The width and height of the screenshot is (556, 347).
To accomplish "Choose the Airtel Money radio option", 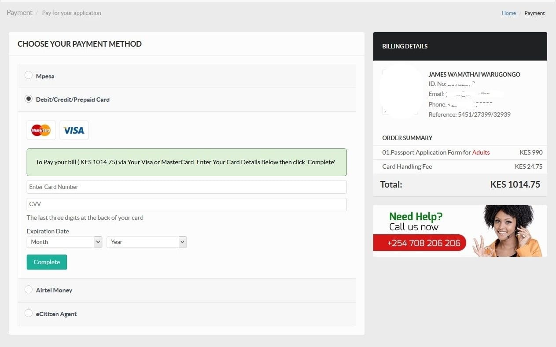I will coord(29,289).
